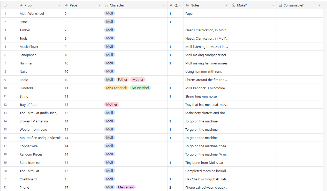Image resolution: width=327 pixels, height=191 pixels.
Task: Click the Notes long-text field icon
Action: pos(187,5)
